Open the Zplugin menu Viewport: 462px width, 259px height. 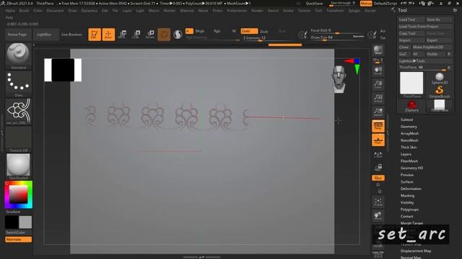tap(354, 11)
